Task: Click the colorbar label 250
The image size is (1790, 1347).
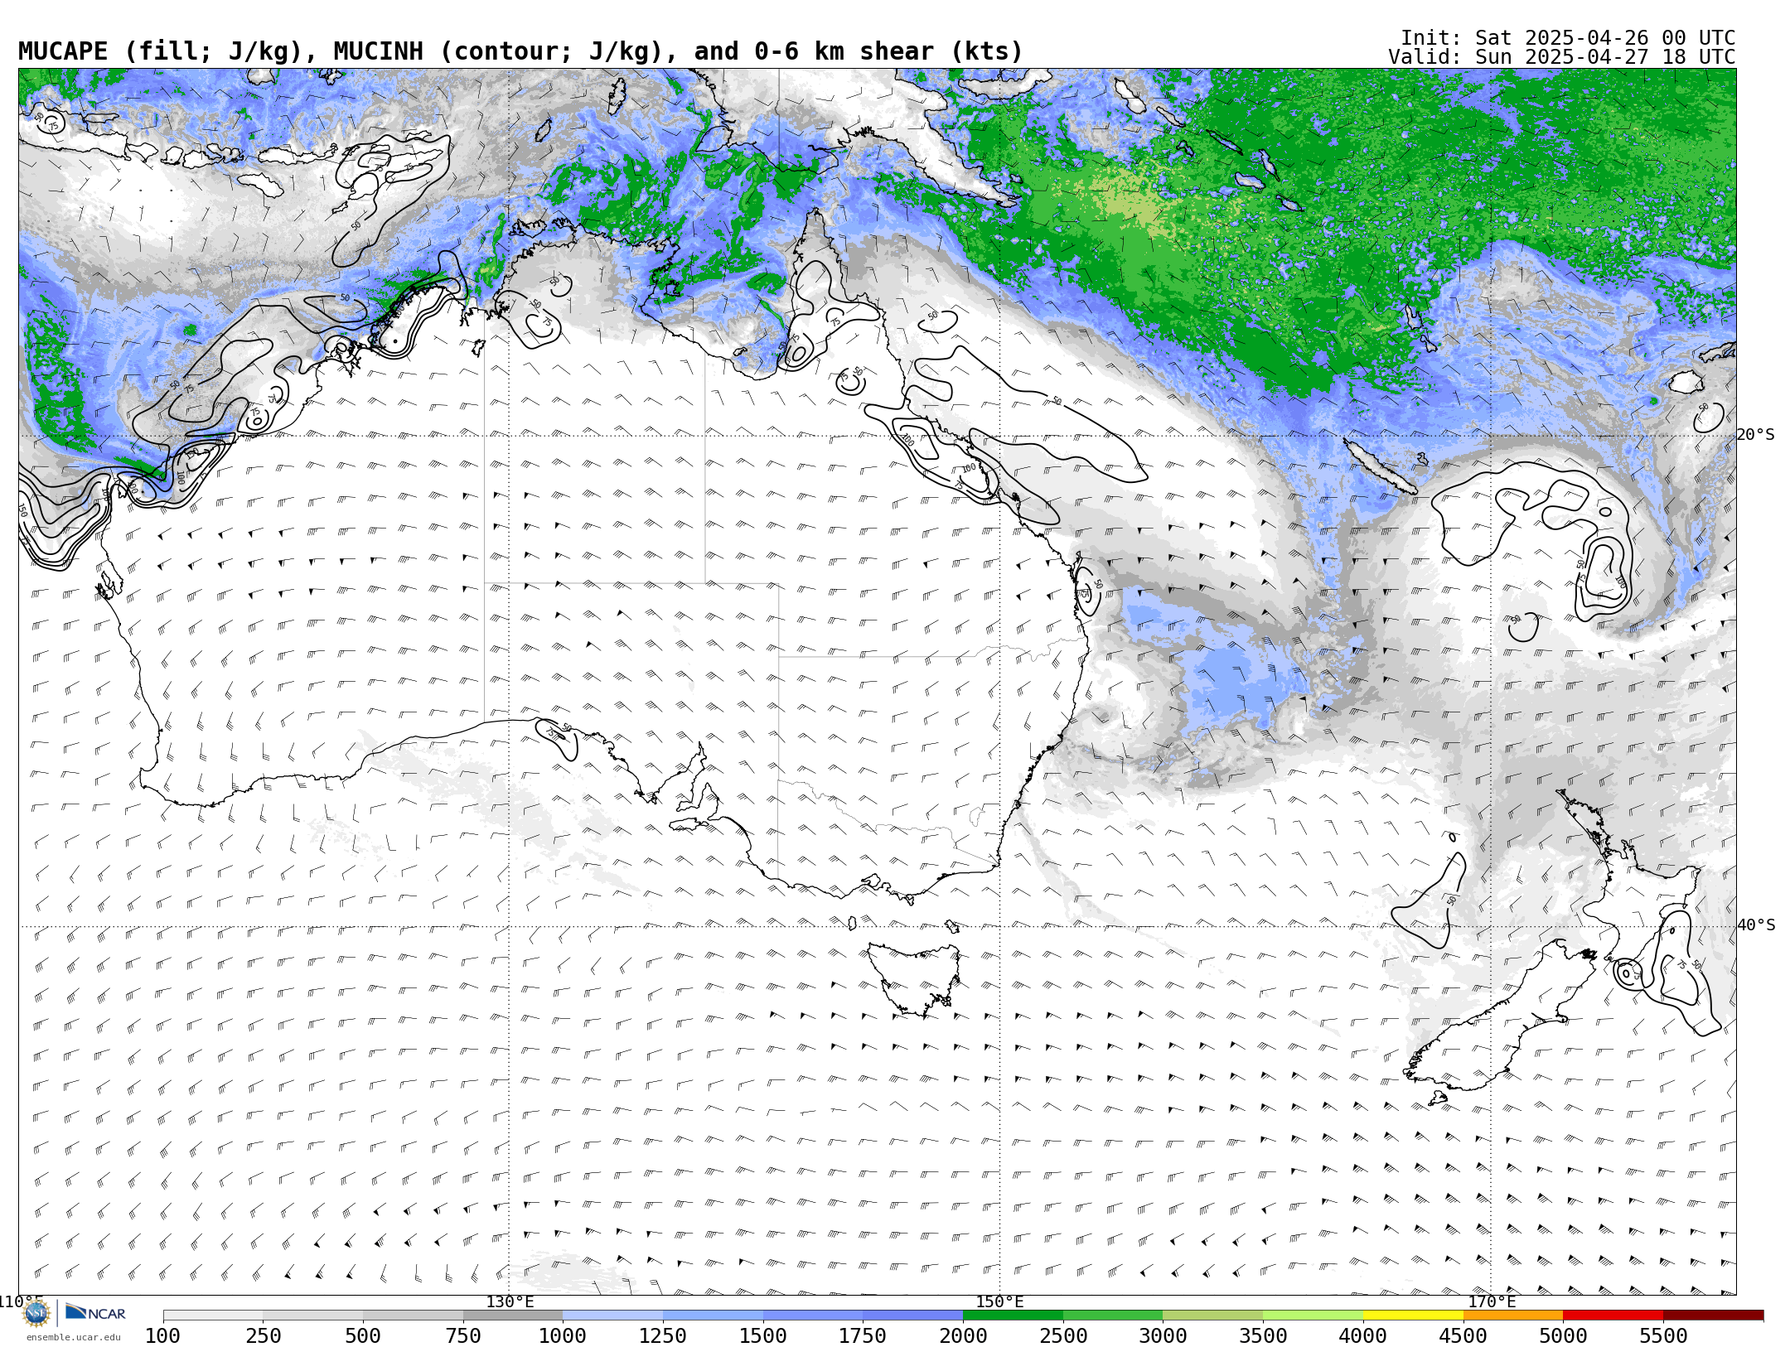Action: point(264,1336)
